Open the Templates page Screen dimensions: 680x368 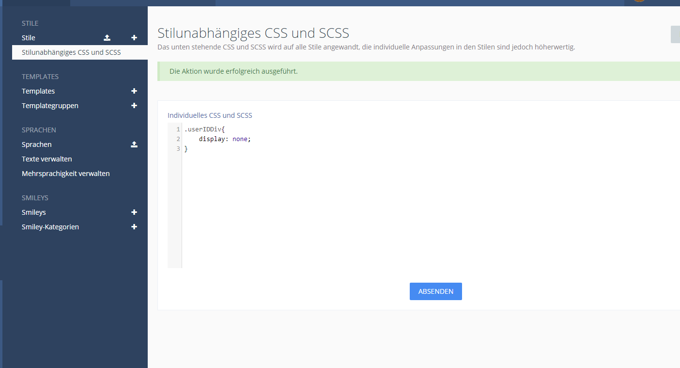coord(38,91)
